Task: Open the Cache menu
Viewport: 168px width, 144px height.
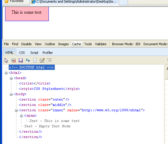Action: tap(76, 44)
